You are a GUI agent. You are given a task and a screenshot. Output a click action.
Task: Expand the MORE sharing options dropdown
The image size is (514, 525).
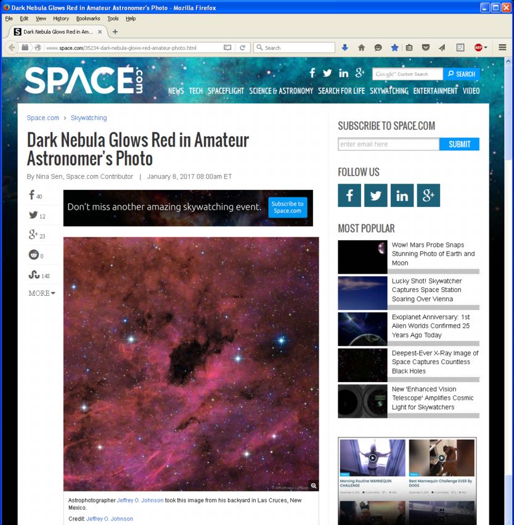[42, 293]
